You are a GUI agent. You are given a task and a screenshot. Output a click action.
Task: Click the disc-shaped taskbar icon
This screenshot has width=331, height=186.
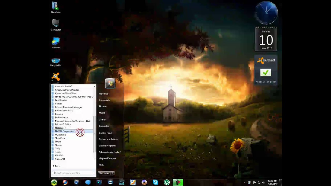tap(144, 182)
